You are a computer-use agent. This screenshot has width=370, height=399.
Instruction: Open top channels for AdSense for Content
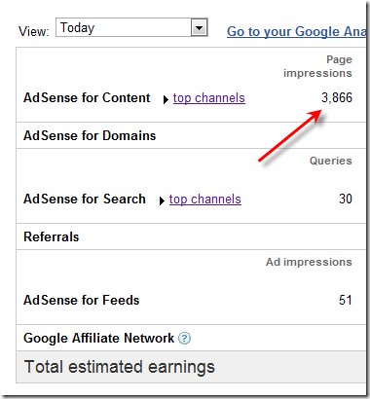[209, 98]
